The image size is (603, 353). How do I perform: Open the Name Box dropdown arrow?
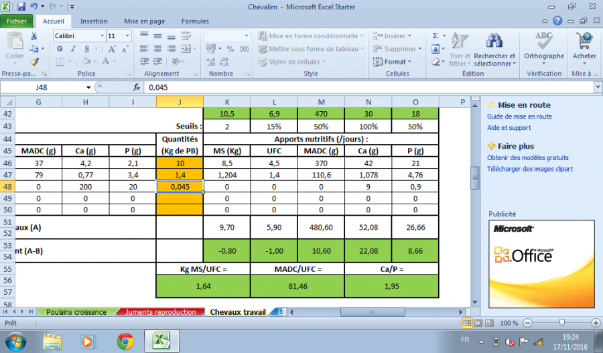tap(88, 87)
